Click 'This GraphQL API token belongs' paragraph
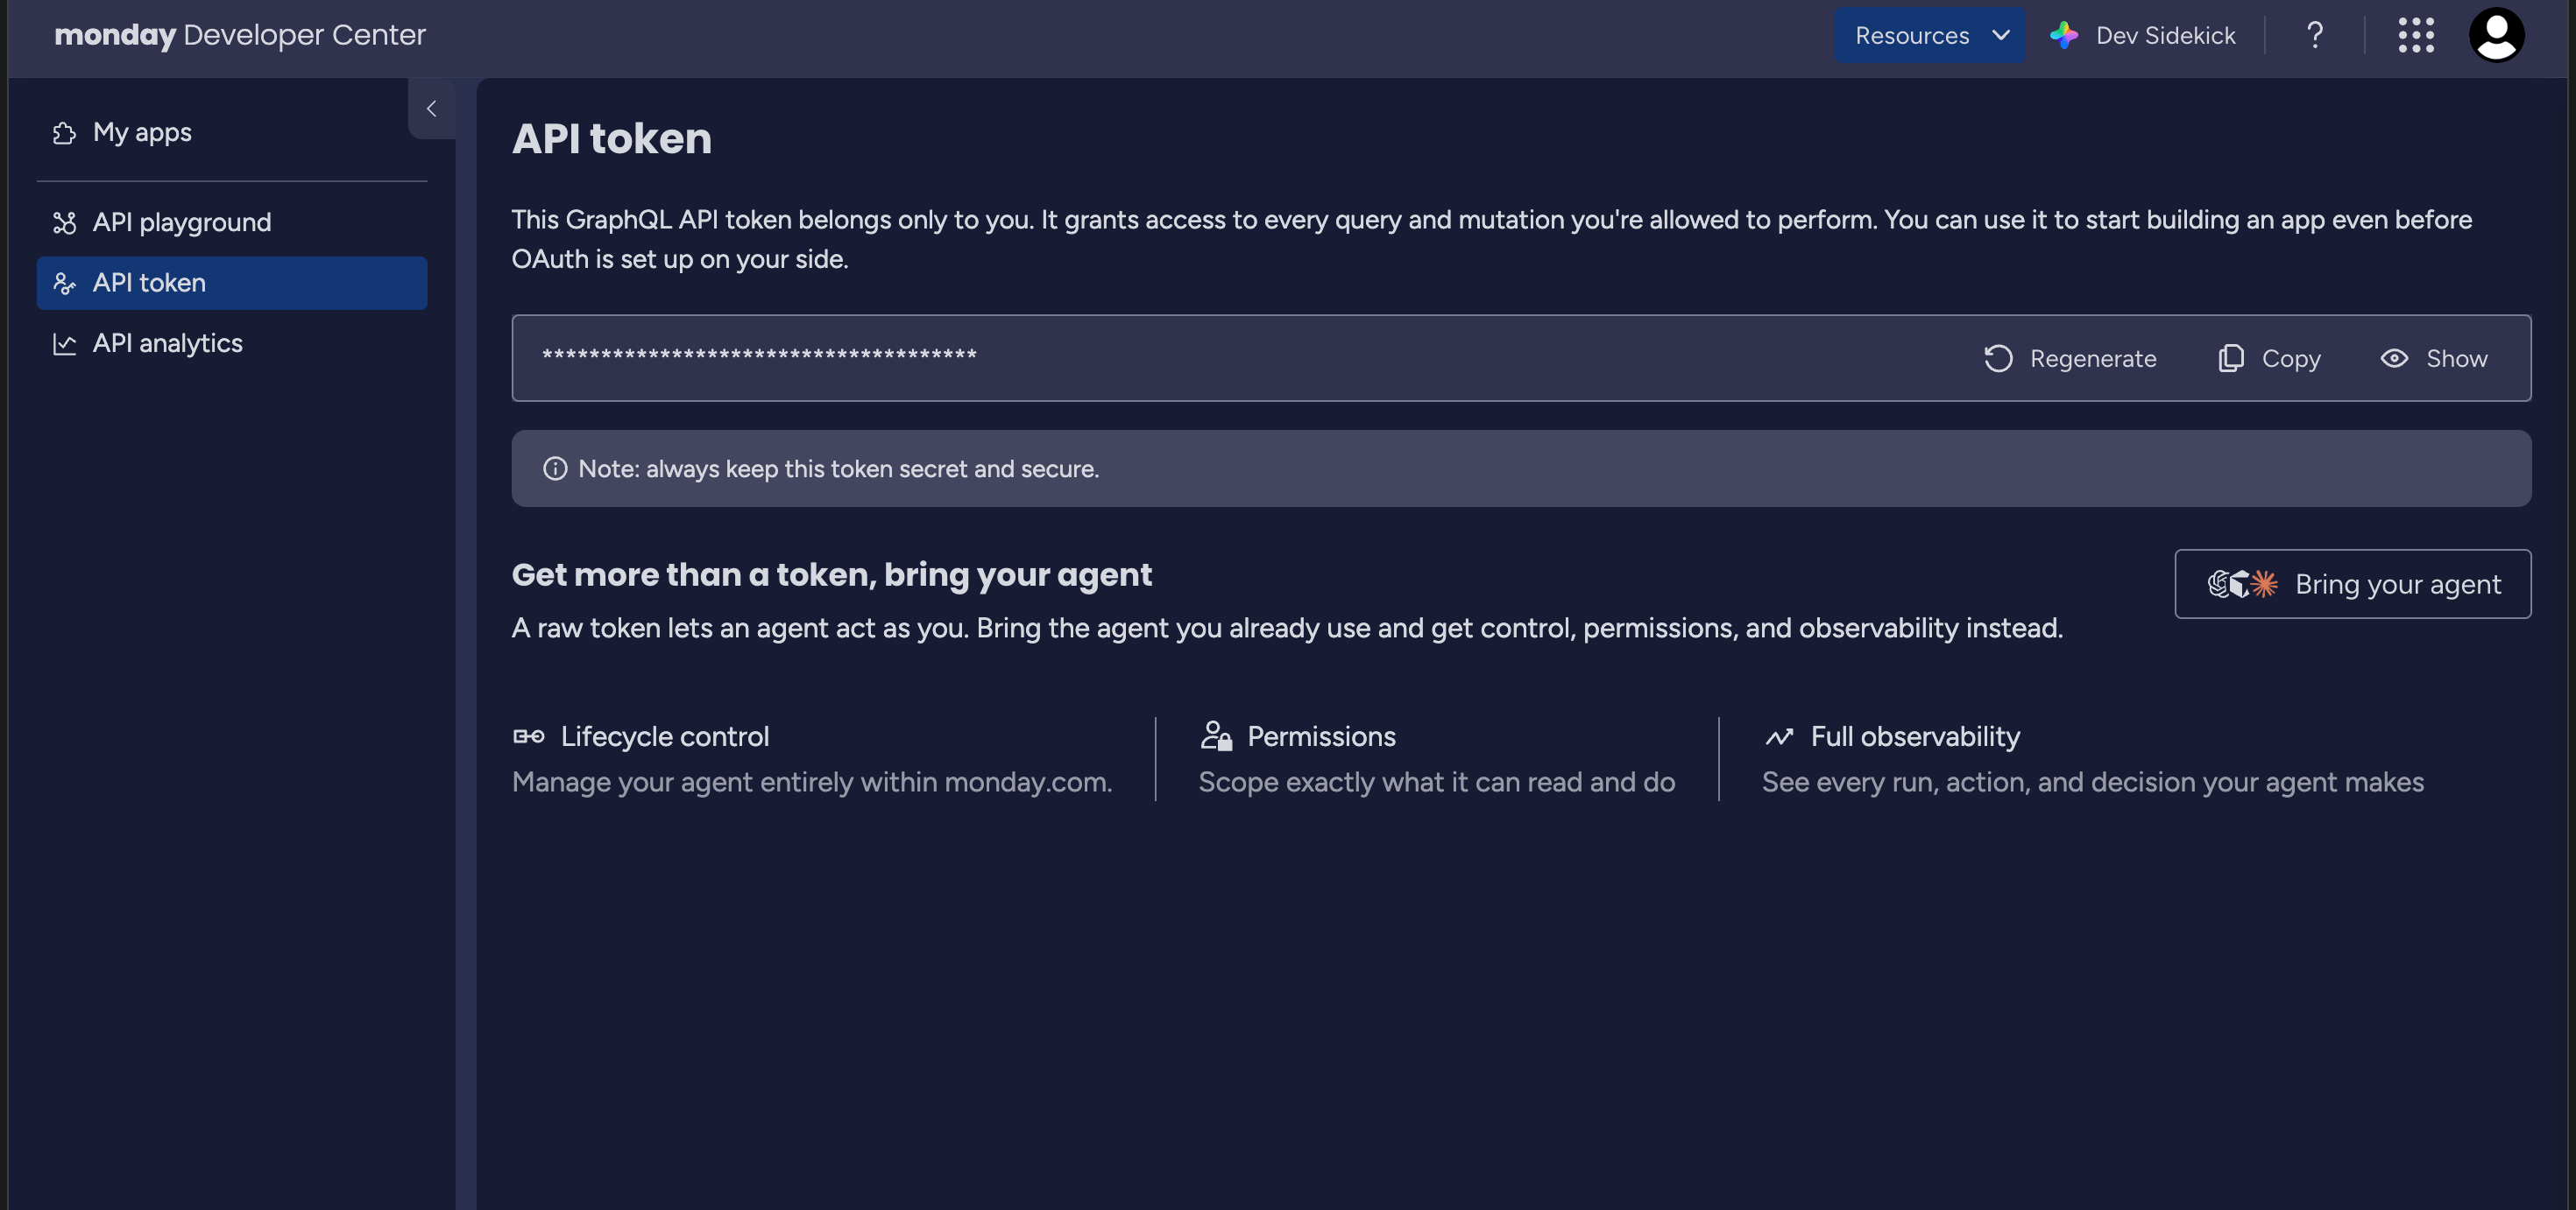The width and height of the screenshot is (2576, 1210). [1491, 240]
